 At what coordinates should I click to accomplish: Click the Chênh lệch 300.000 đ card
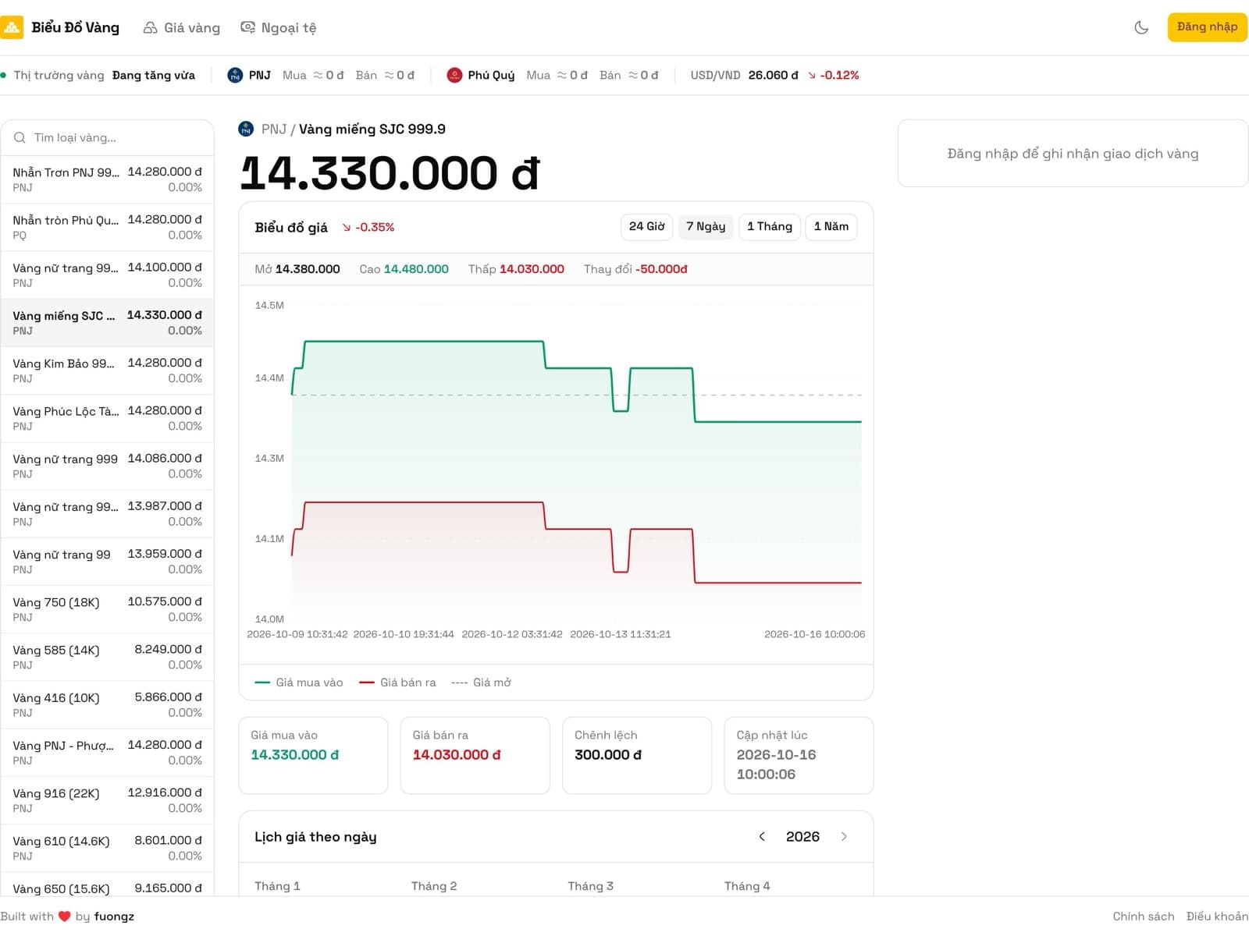[x=637, y=755]
